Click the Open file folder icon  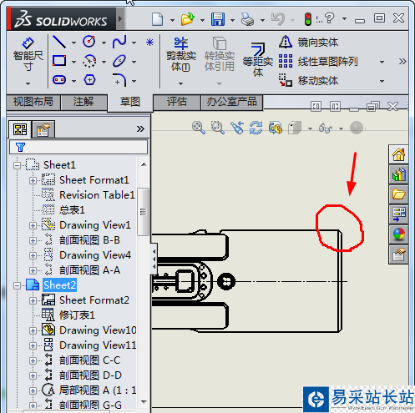188,19
